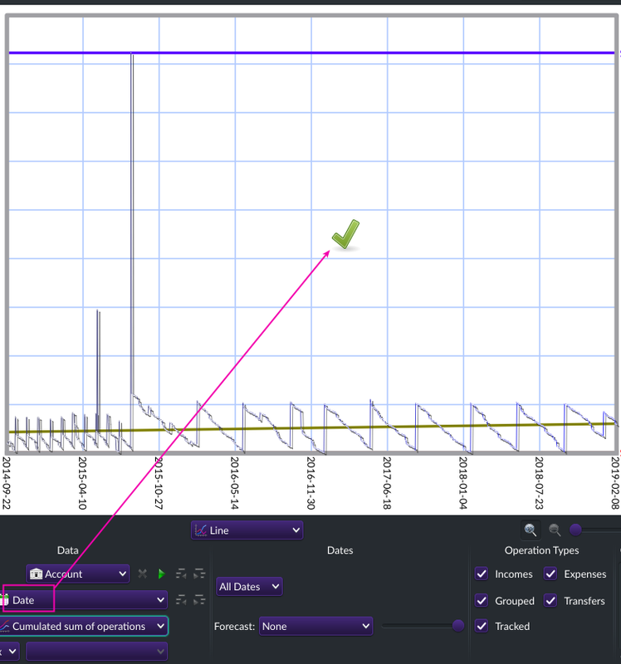The height and width of the screenshot is (664, 621).
Task: Click the indent-more level icon in the Account row
Action: [x=199, y=574]
